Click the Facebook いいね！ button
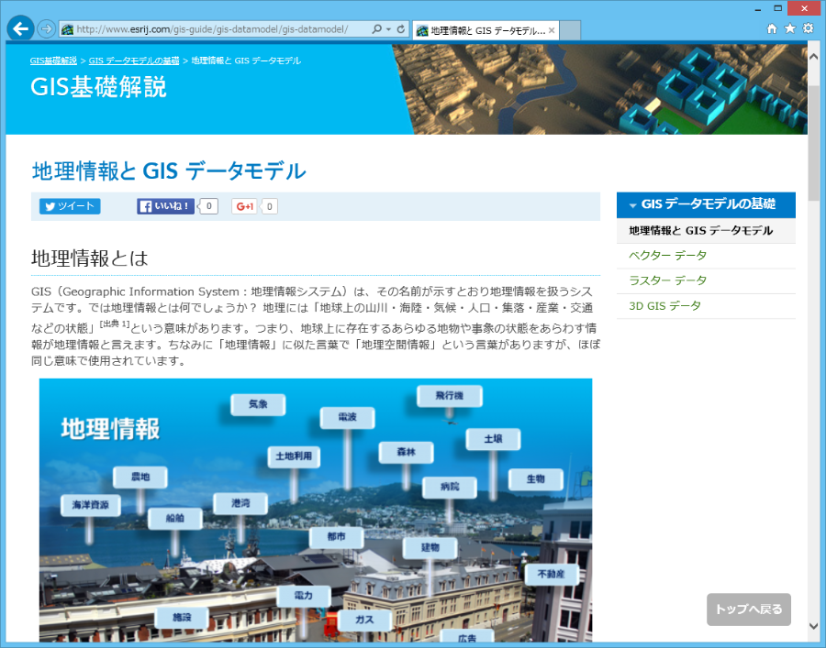Viewport: 826px width, 648px height. click(x=166, y=206)
